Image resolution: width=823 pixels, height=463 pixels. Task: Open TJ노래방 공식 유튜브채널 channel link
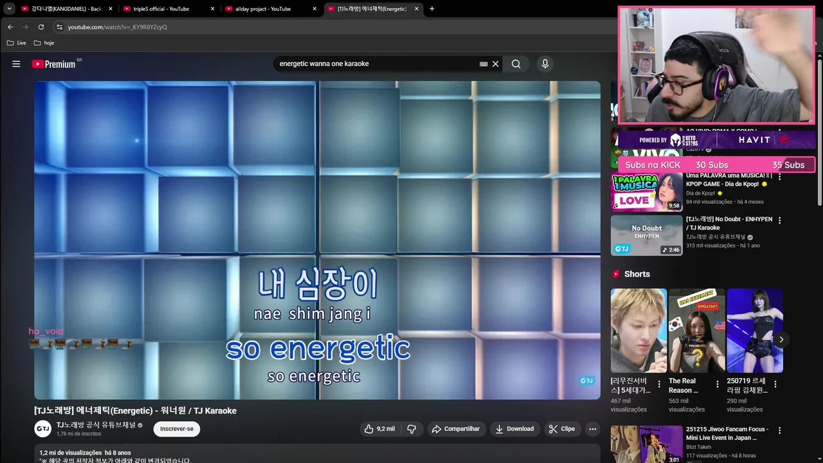click(96, 424)
